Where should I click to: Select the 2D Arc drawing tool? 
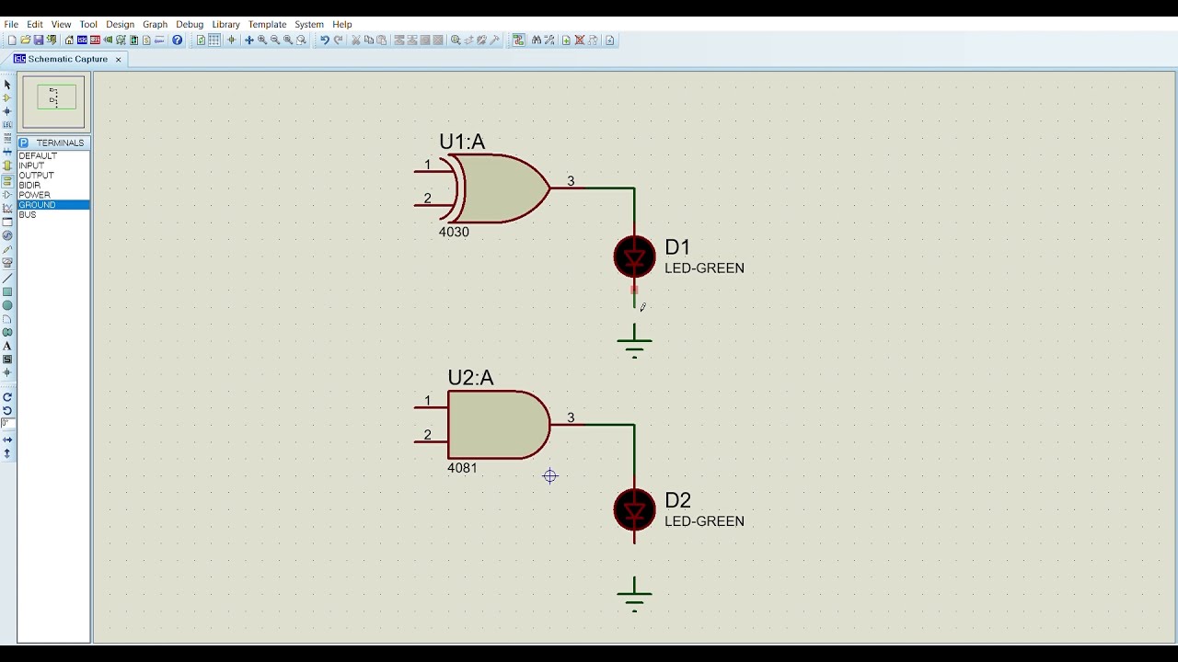pyautogui.click(x=7, y=319)
